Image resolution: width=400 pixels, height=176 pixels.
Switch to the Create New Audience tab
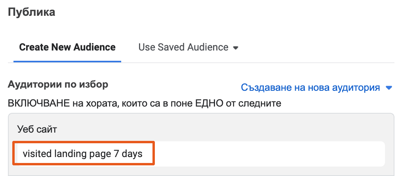point(67,47)
